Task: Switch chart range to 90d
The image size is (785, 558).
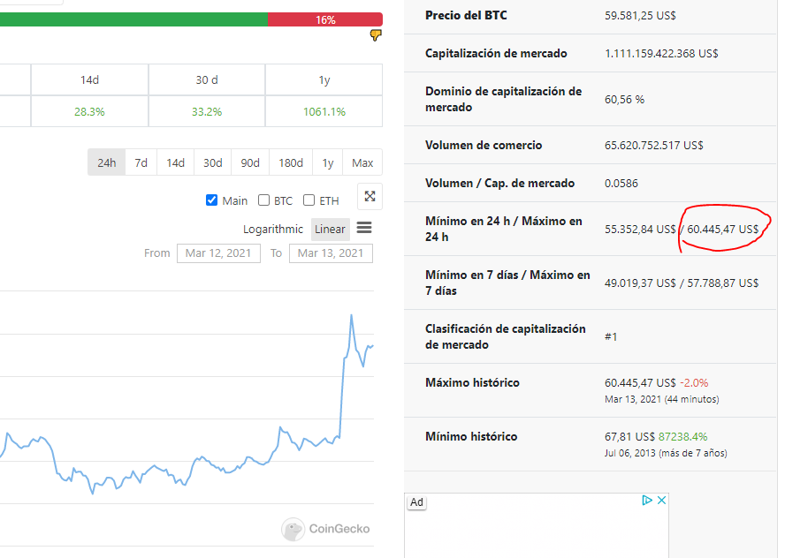Action: (250, 162)
